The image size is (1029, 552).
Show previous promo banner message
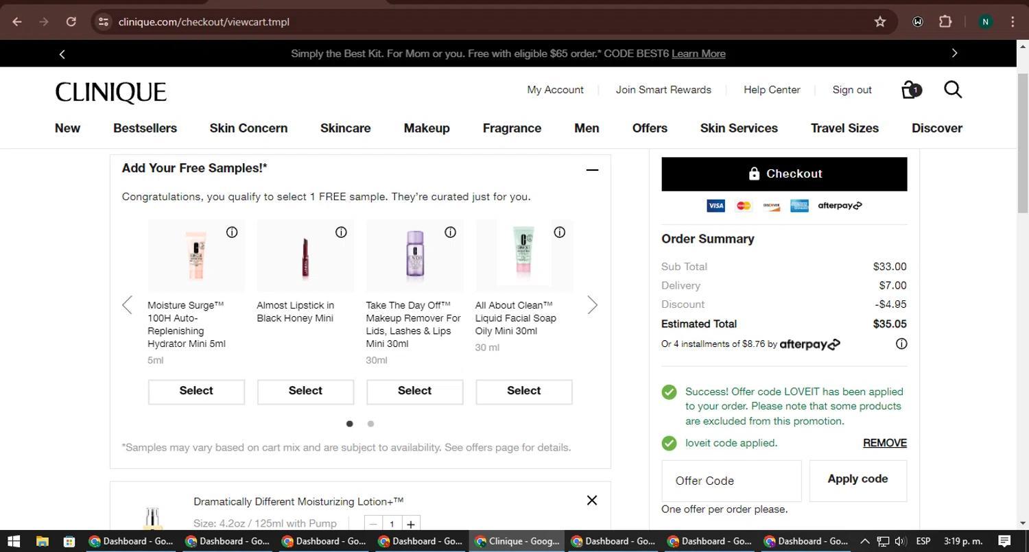[x=62, y=53]
